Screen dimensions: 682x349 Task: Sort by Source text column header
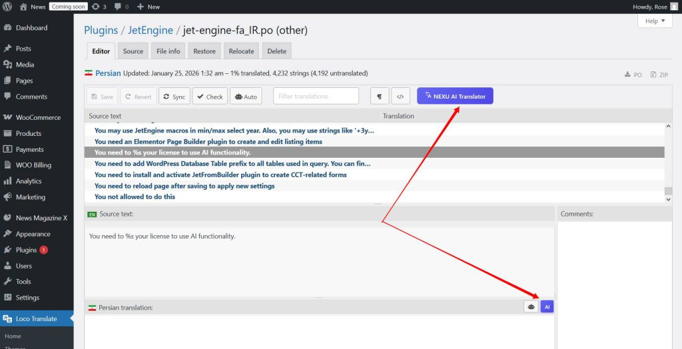pyautogui.click(x=105, y=116)
